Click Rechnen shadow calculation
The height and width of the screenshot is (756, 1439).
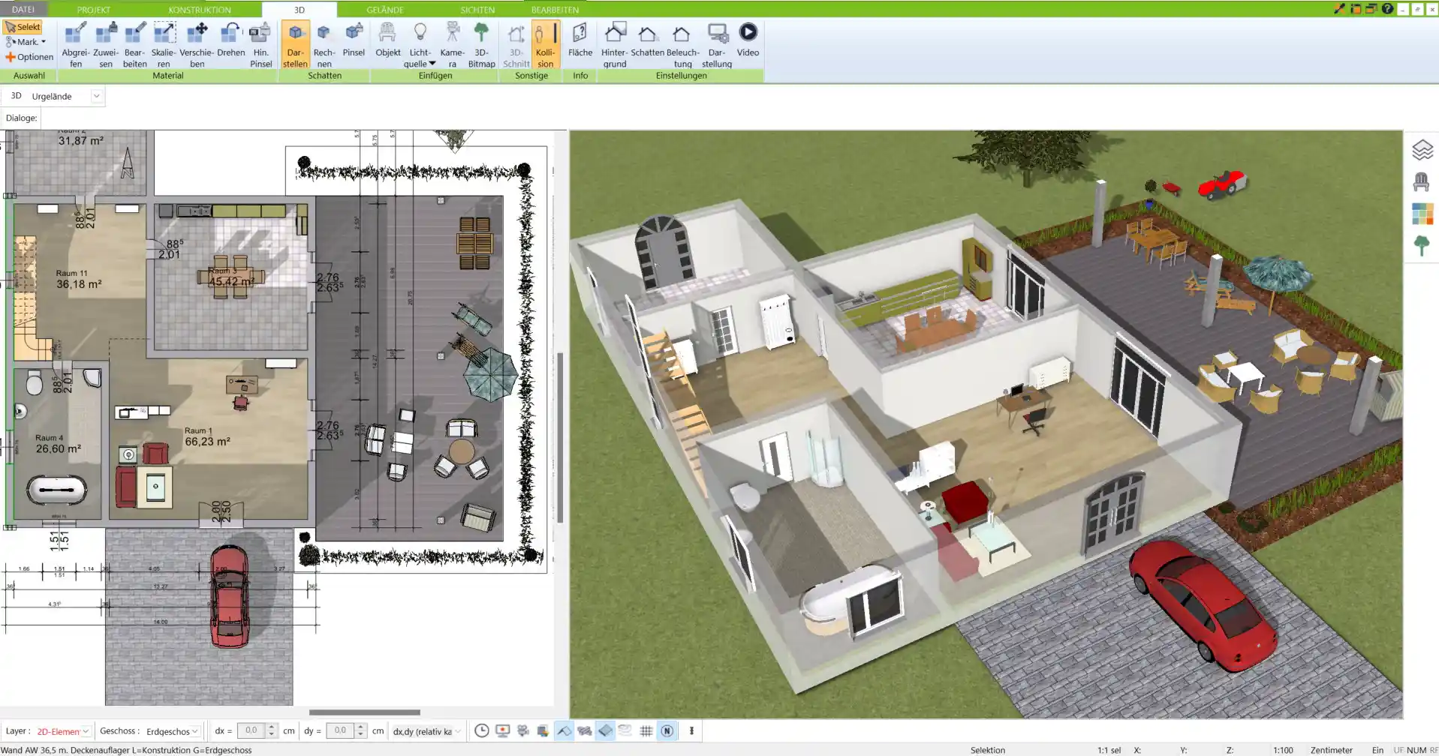[x=324, y=45]
